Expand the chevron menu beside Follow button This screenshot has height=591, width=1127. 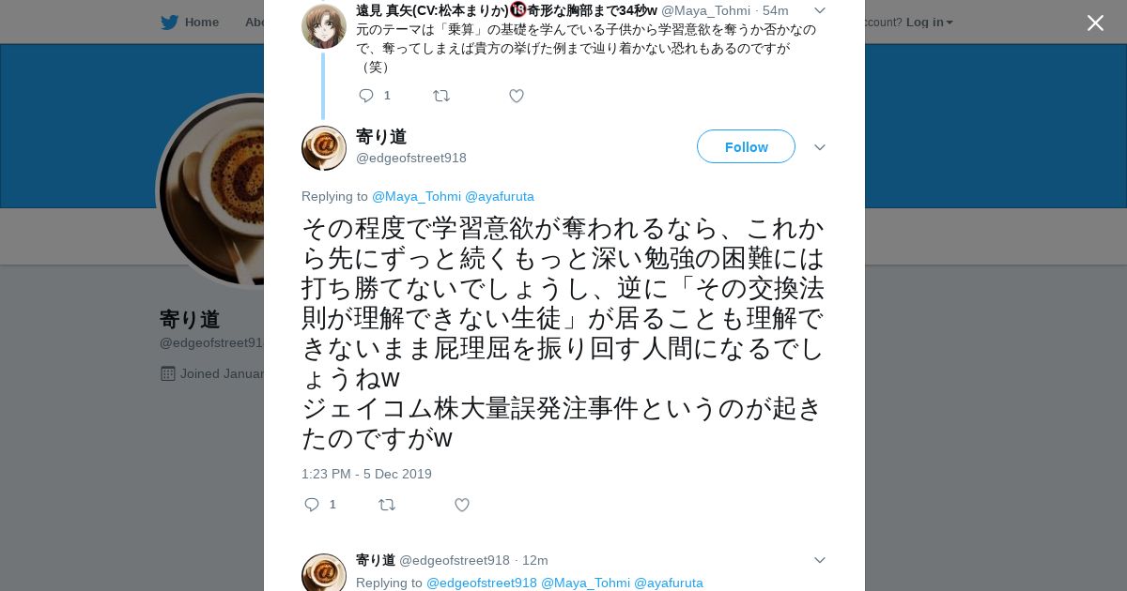coord(819,147)
